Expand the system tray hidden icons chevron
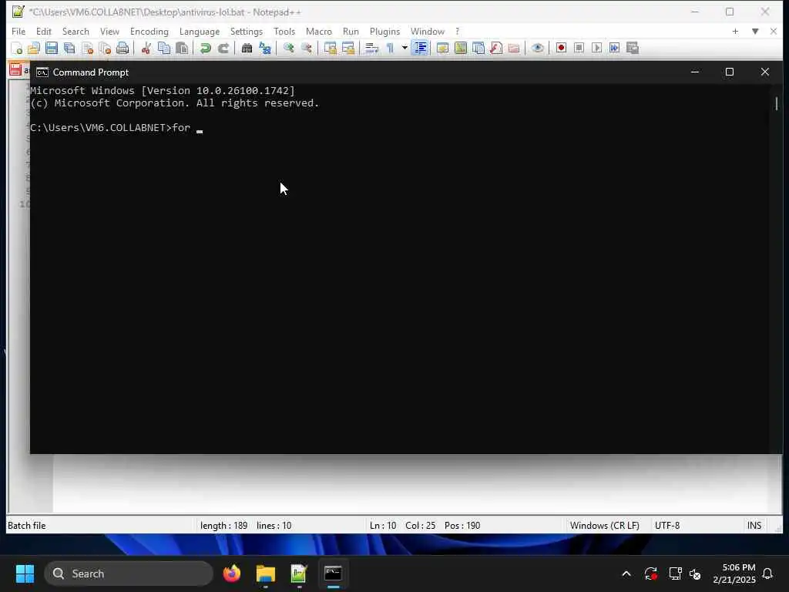 (626, 573)
